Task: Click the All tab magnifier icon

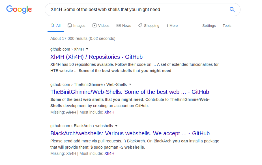Action: click(x=52, y=25)
